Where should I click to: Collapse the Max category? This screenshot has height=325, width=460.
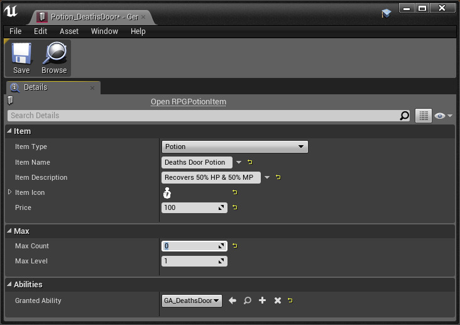[x=9, y=231]
